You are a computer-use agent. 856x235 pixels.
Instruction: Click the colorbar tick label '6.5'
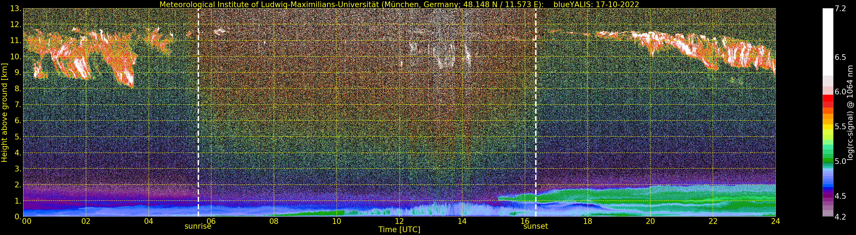coord(840,57)
